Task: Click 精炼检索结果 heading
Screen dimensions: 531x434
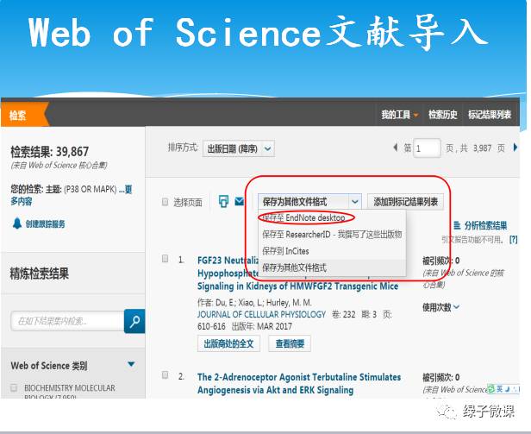Action: 40,274
